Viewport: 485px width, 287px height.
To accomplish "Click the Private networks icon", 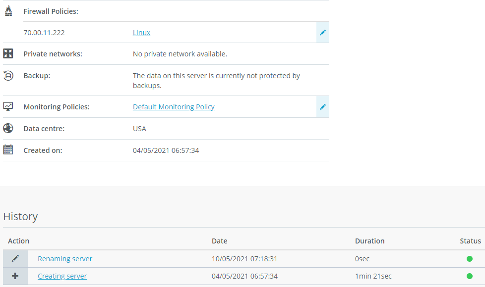I will point(8,53).
